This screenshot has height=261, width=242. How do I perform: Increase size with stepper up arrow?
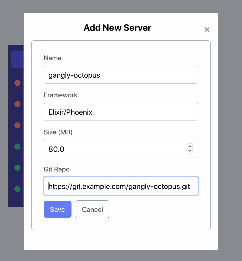pyautogui.click(x=190, y=146)
